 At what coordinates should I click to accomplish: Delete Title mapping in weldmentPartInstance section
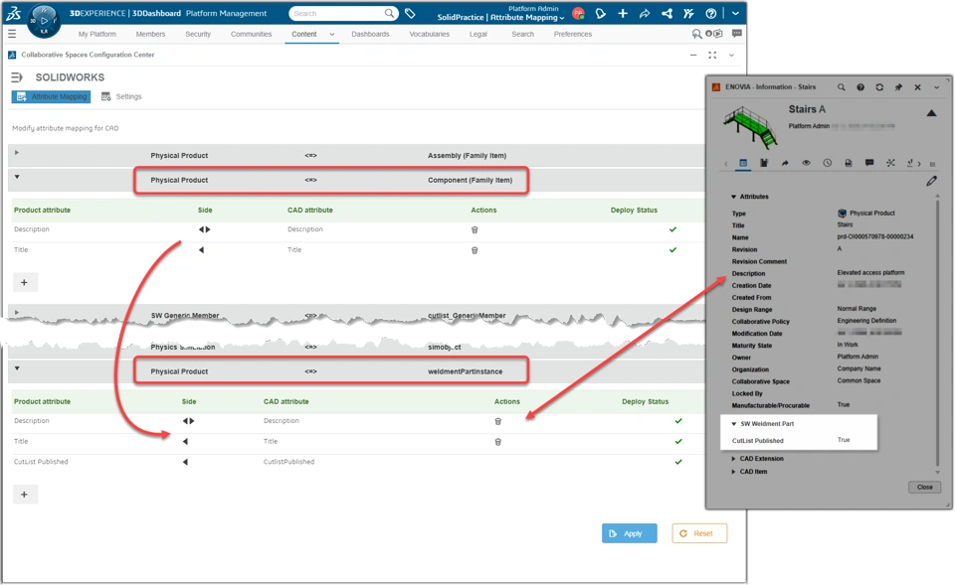tap(497, 442)
